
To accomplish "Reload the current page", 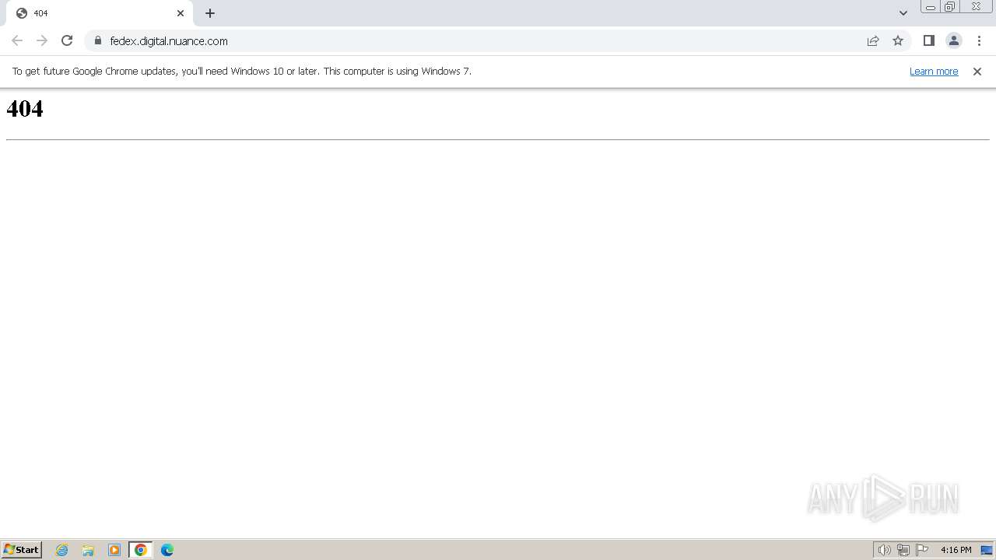I will (x=67, y=40).
